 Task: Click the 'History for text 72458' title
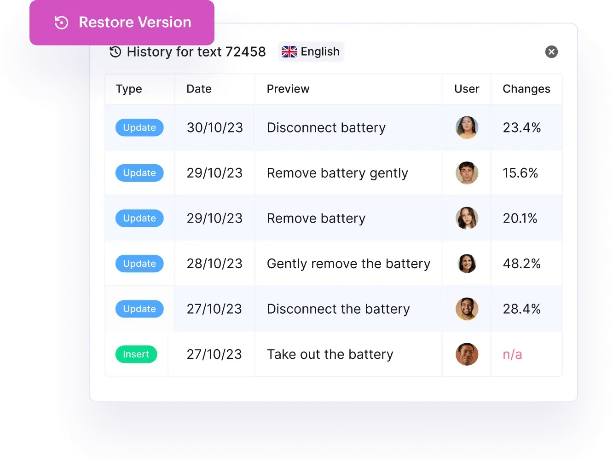197,52
